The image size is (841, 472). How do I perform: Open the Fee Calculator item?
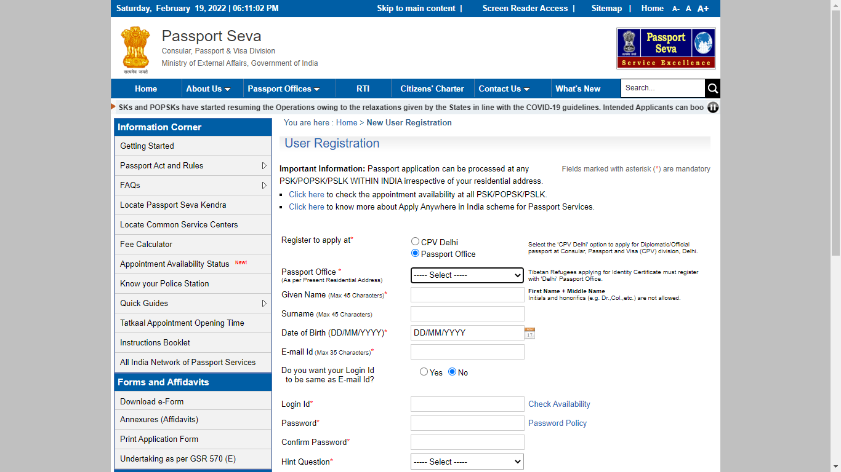click(193, 245)
